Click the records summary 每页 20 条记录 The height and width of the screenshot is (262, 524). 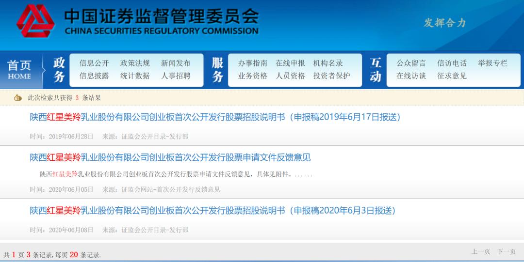pyautogui.click(x=78, y=255)
